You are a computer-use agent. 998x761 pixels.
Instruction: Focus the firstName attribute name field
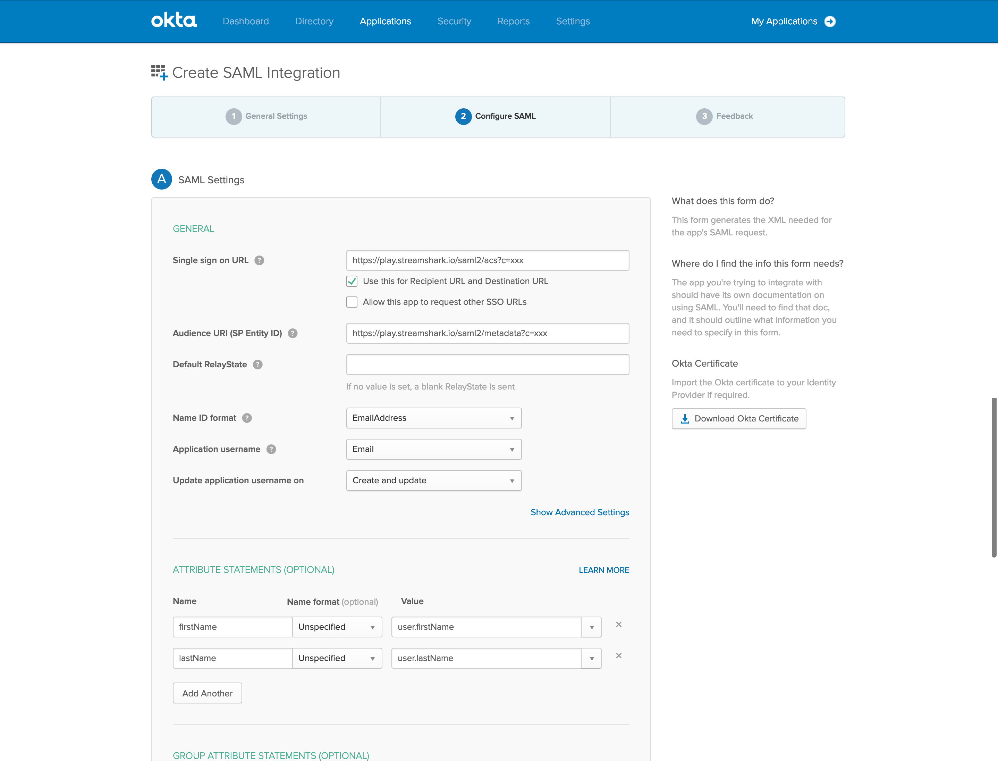tap(233, 627)
